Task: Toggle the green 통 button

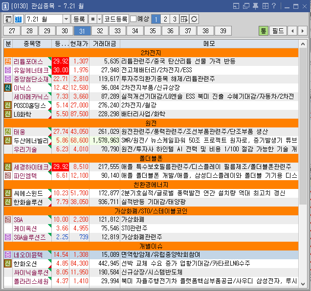Action: (x=264, y=31)
